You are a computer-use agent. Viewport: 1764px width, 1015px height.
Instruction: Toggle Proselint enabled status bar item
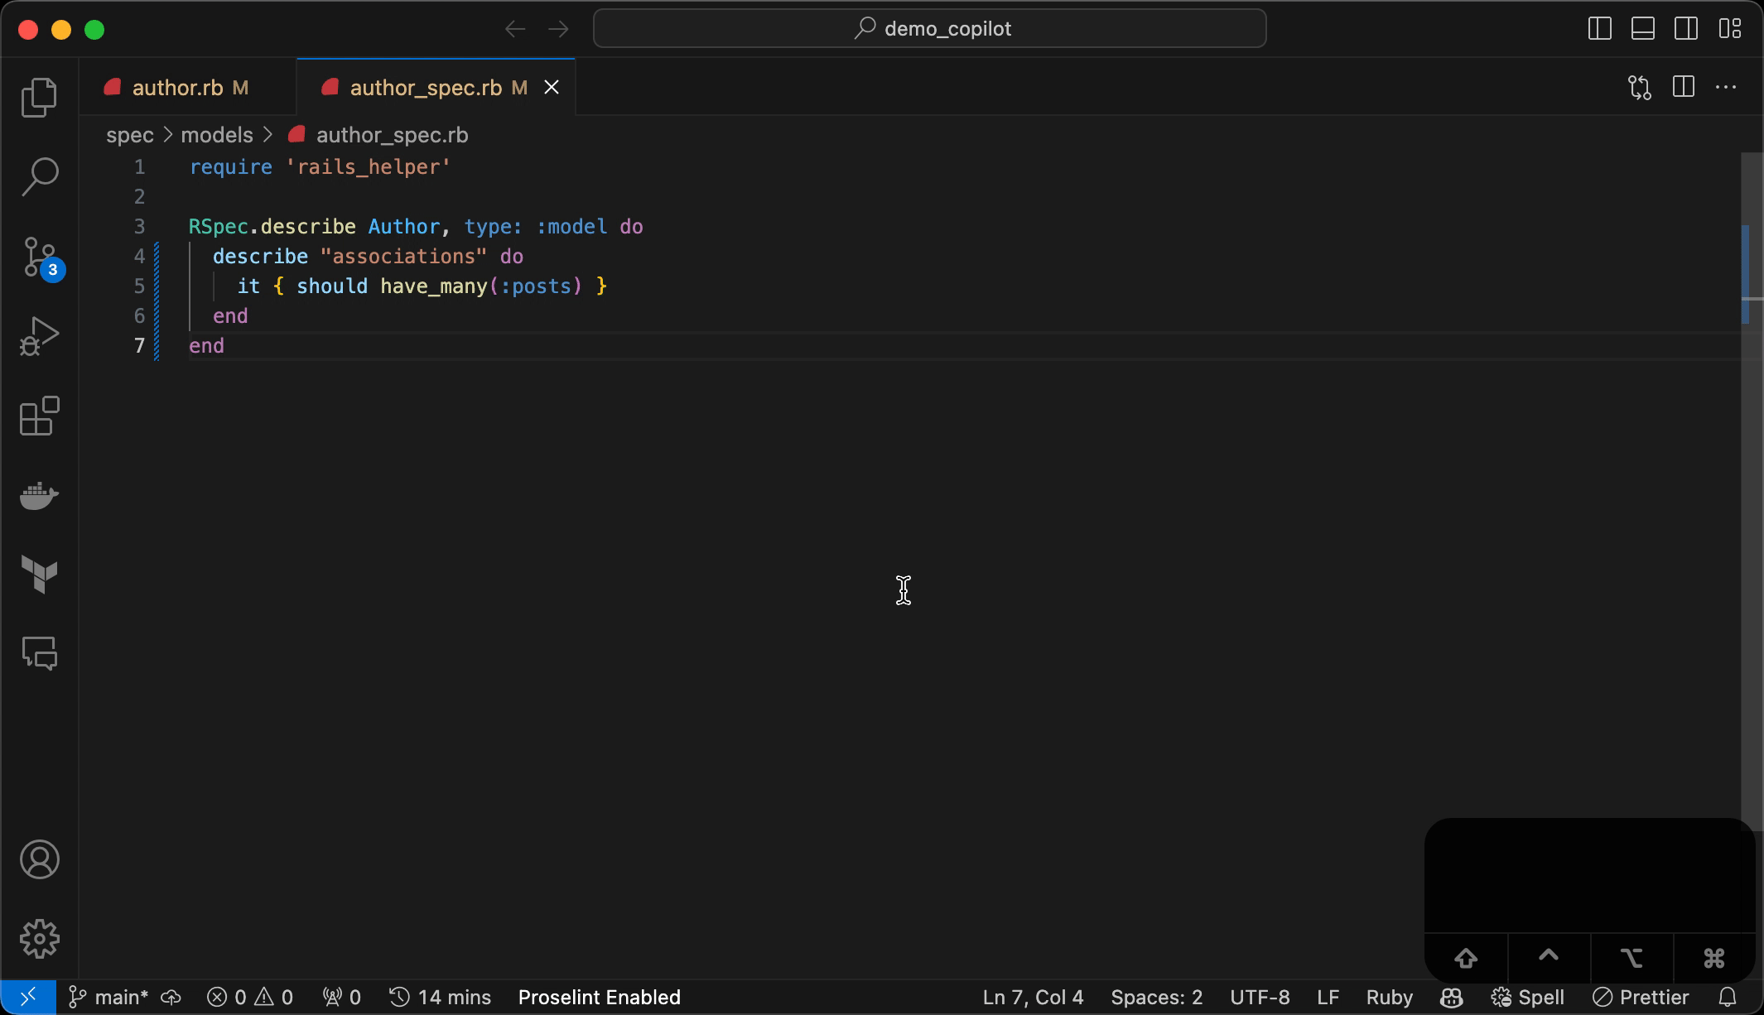pyautogui.click(x=599, y=996)
